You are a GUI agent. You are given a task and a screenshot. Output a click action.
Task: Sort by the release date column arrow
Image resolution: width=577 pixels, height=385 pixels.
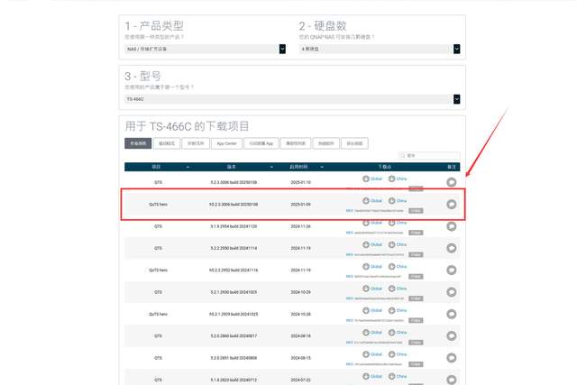tap(322, 167)
